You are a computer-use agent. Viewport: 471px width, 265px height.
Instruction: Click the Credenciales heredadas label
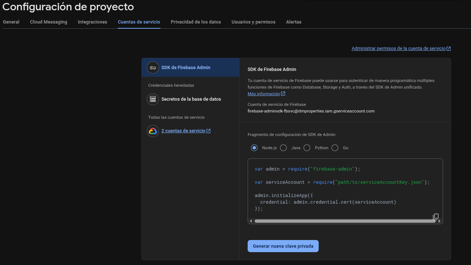[171, 85]
